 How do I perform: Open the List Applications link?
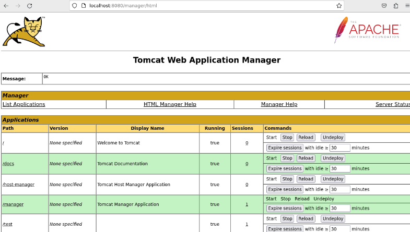(x=24, y=104)
